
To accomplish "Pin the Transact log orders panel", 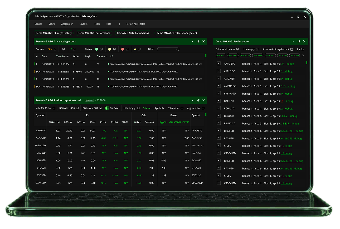I will click(x=198, y=41).
